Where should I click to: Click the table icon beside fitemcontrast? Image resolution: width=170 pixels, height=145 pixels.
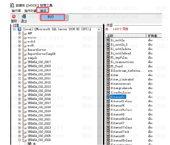[x=108, y=84]
